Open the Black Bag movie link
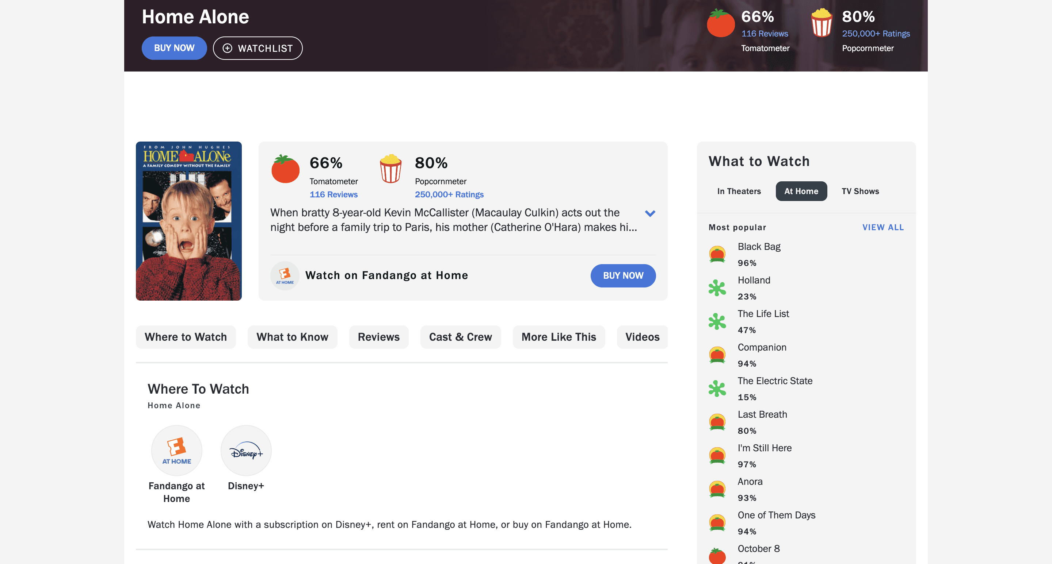 (x=759, y=247)
